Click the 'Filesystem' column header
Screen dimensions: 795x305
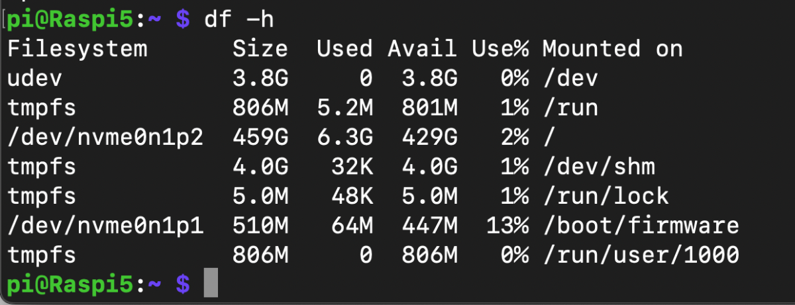coord(78,49)
